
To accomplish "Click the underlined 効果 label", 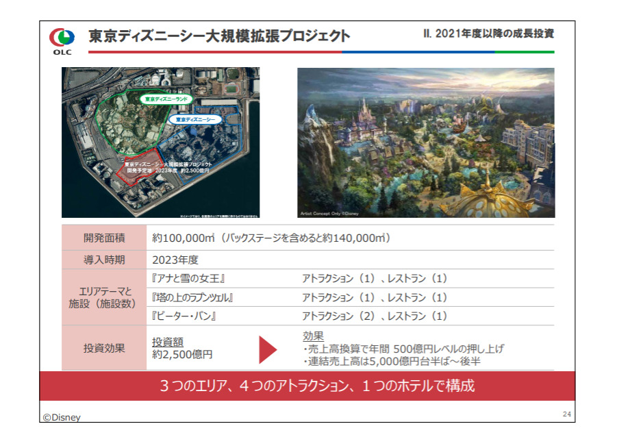I will click(313, 336).
